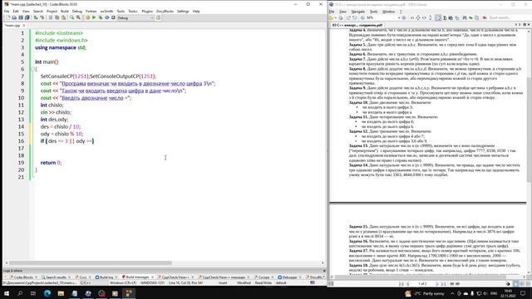Select fit page view in STDU Viewer

[418, 17]
